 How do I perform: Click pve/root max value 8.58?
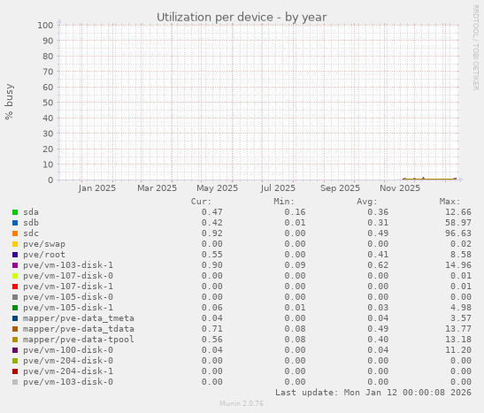coord(461,255)
